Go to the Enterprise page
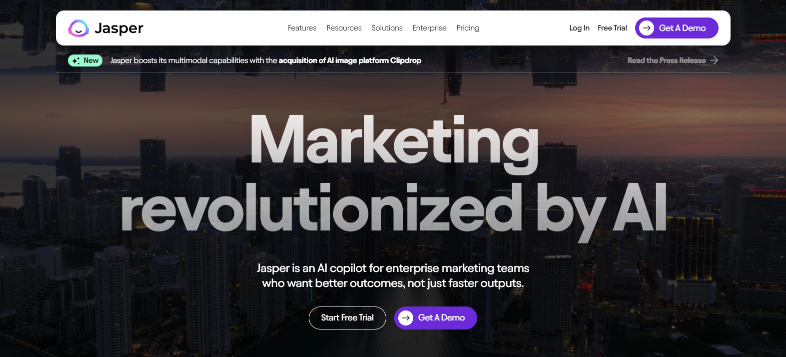Image resolution: width=786 pixels, height=357 pixels. pos(429,28)
